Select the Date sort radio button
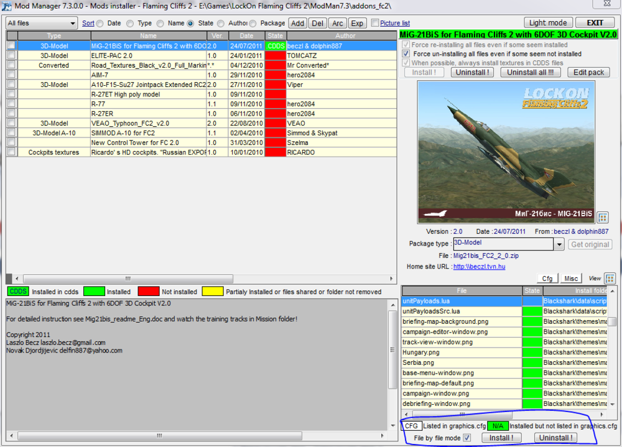The image size is (622, 447). (100, 23)
